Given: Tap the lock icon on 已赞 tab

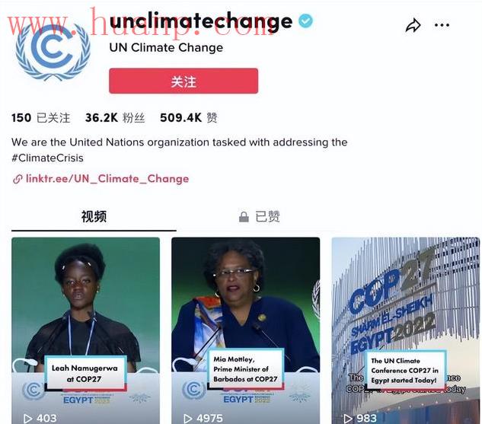Looking at the screenshot, I should (244, 217).
